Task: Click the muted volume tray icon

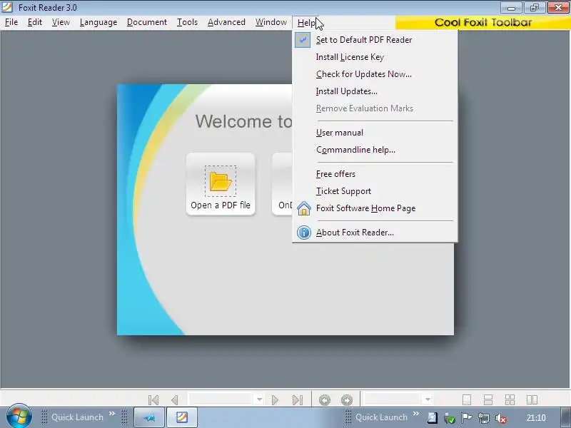Action: 501,418
